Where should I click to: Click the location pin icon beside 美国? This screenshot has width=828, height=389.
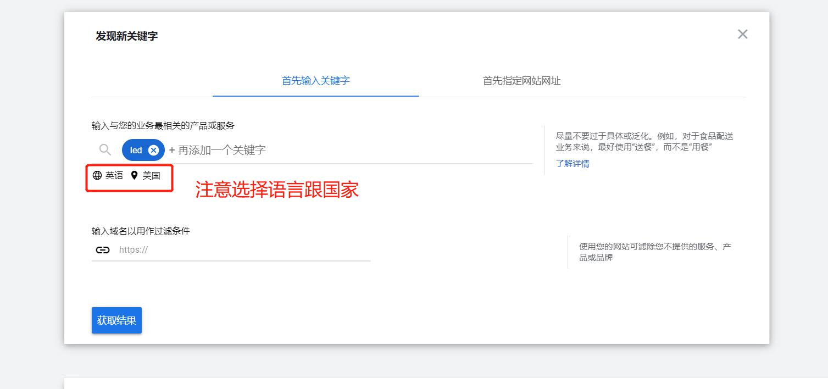click(135, 175)
